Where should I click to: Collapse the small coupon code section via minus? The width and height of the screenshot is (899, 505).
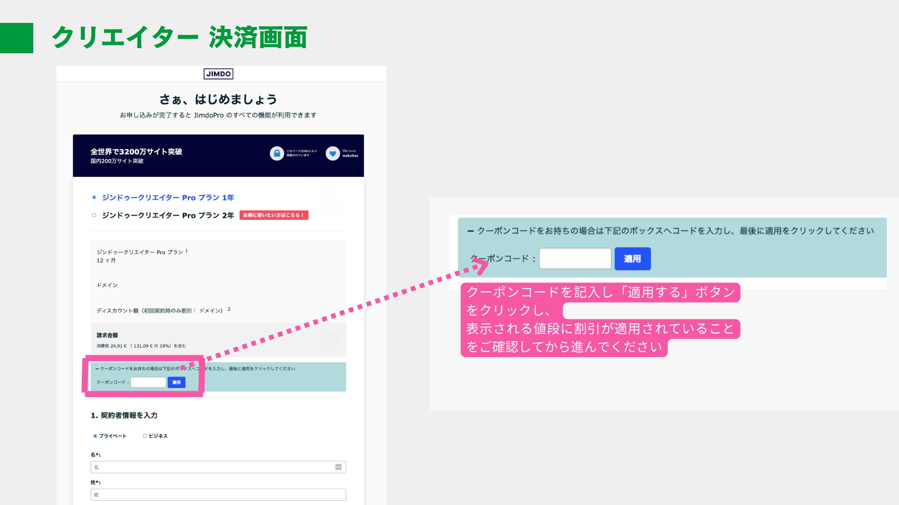(x=97, y=369)
